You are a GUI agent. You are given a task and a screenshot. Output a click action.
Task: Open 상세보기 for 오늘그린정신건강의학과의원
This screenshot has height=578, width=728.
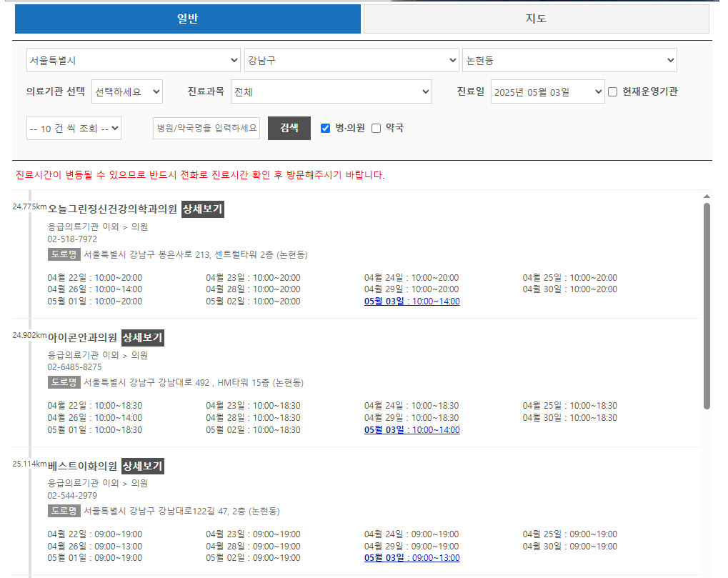pyautogui.click(x=202, y=209)
